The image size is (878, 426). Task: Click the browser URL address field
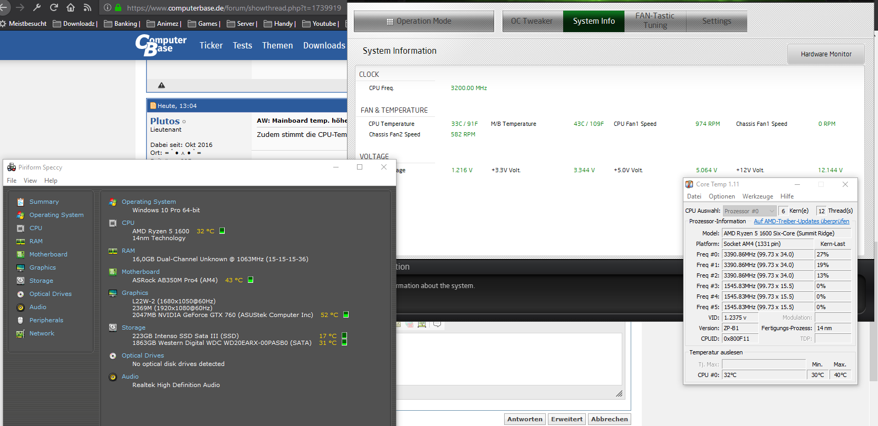[234, 8]
